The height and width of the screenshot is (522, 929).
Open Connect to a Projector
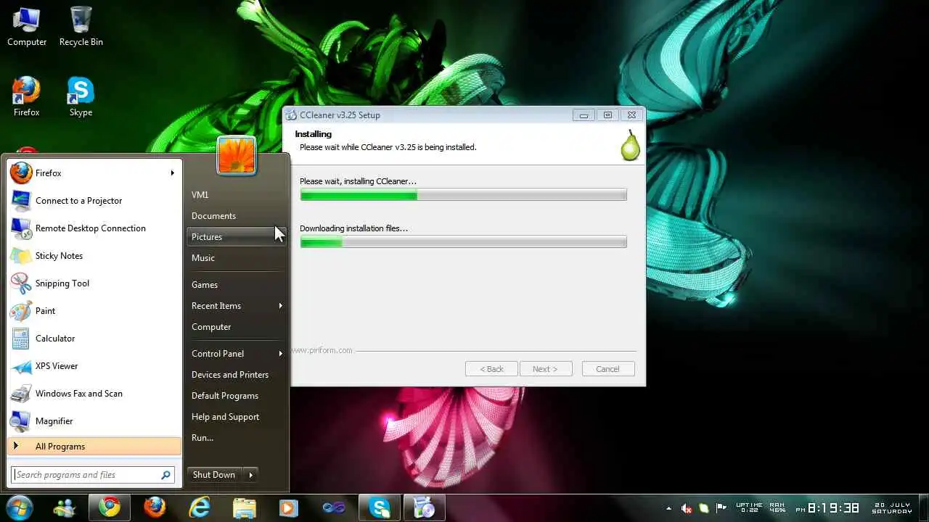pos(94,201)
